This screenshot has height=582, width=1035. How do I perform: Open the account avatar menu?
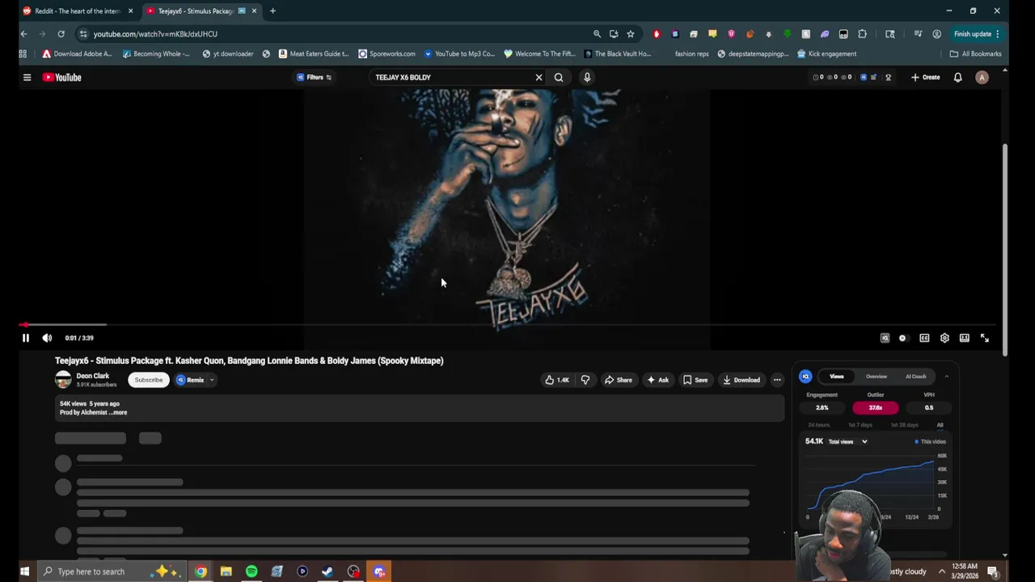tap(982, 78)
